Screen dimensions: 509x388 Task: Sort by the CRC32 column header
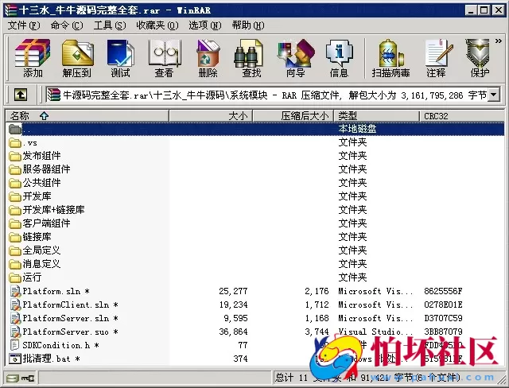461,116
